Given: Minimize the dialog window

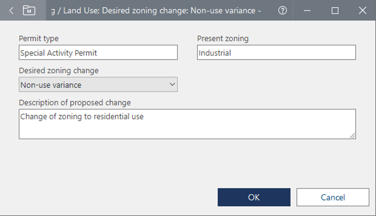Looking at the screenshot, I should pos(309,10).
